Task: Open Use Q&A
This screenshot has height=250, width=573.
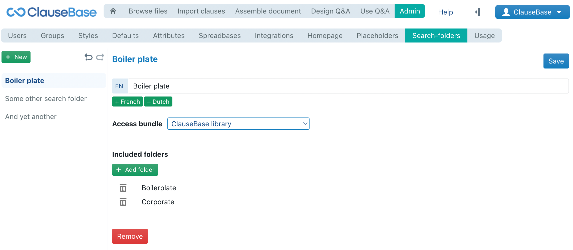Action: [x=375, y=11]
